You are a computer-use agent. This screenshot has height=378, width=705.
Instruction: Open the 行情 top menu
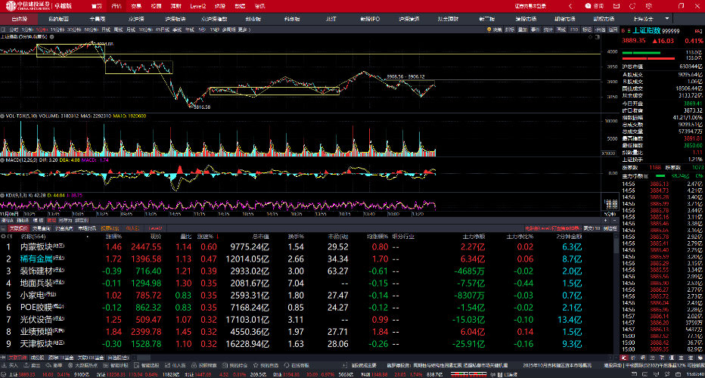tap(116, 5)
